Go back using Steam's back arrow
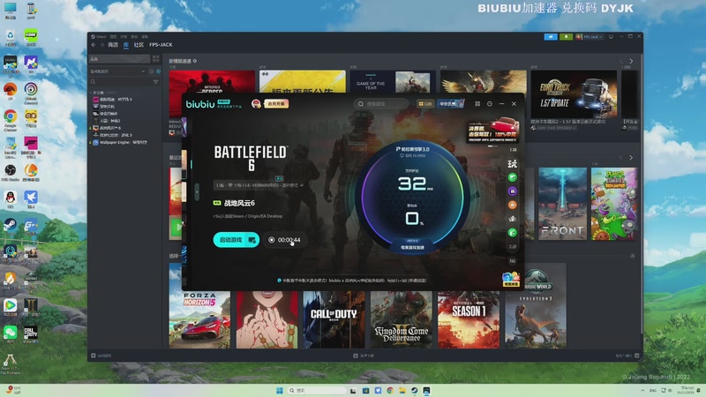This screenshot has height=397, width=706. point(94,45)
